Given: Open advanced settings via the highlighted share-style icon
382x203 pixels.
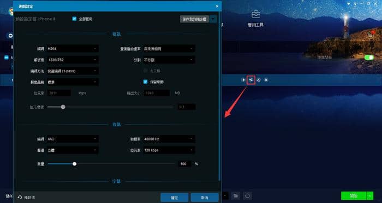Looking at the screenshot, I should click(x=251, y=80).
